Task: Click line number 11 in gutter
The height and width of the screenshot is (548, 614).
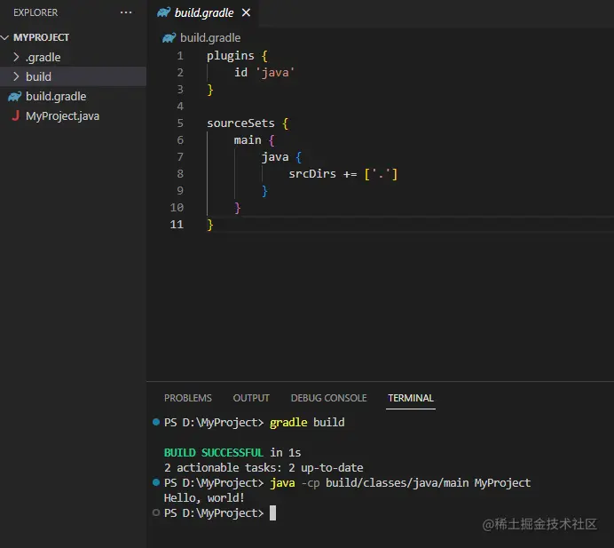Action: click(x=177, y=224)
